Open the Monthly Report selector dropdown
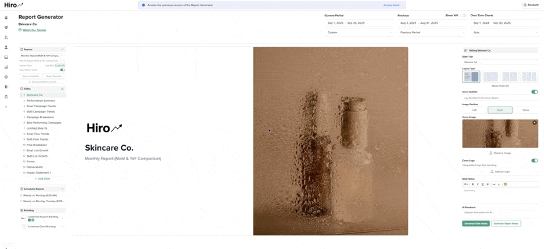This screenshot has width=544, height=249. (x=42, y=56)
